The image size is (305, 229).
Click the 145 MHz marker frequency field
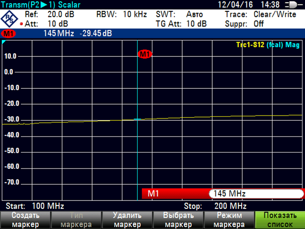[x=255, y=193]
